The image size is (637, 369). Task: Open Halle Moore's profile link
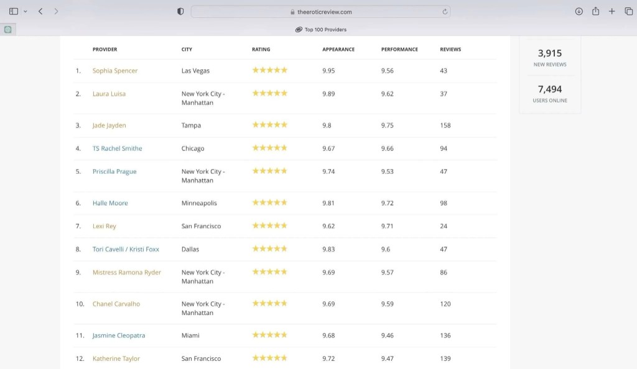point(110,203)
